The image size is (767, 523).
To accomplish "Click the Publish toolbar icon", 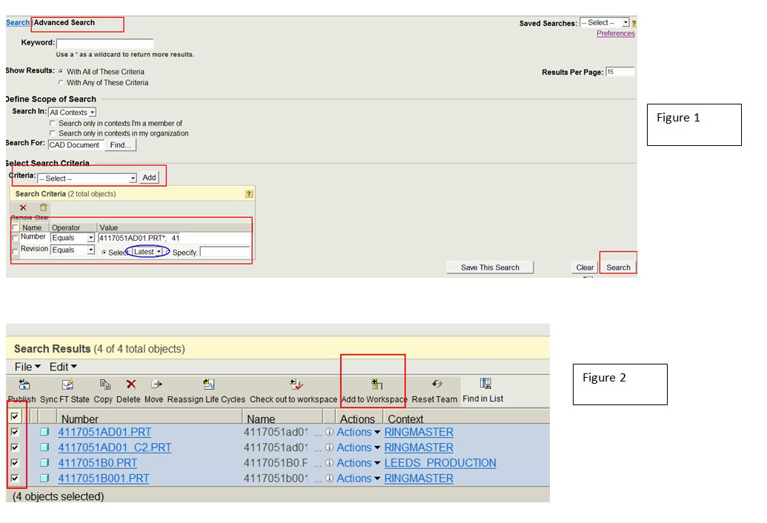I will 24,384.
